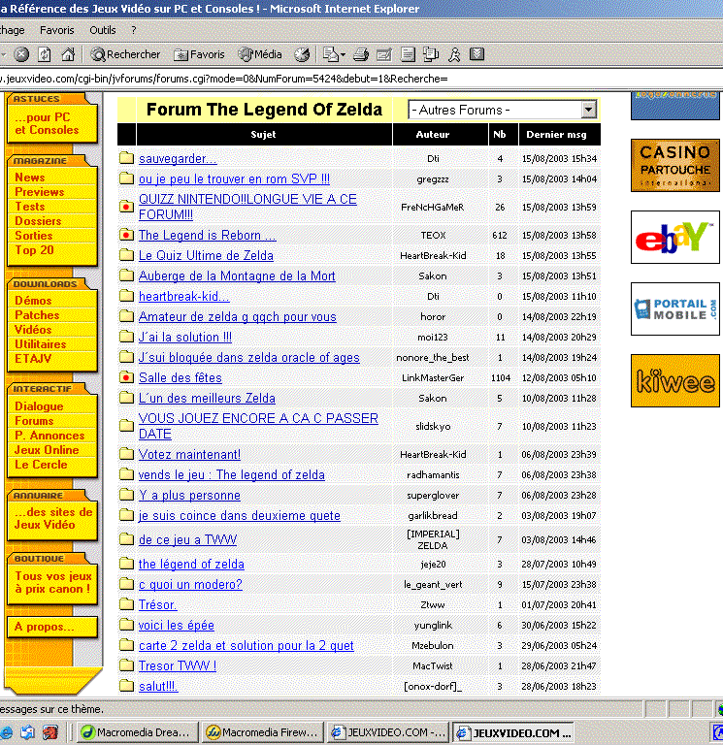Open topic sauvegarder...

[178, 159]
